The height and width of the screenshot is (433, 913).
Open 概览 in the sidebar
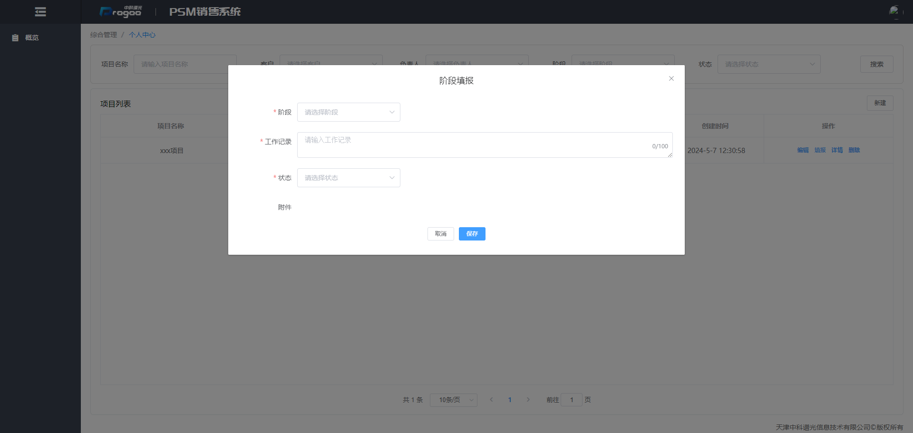click(31, 38)
